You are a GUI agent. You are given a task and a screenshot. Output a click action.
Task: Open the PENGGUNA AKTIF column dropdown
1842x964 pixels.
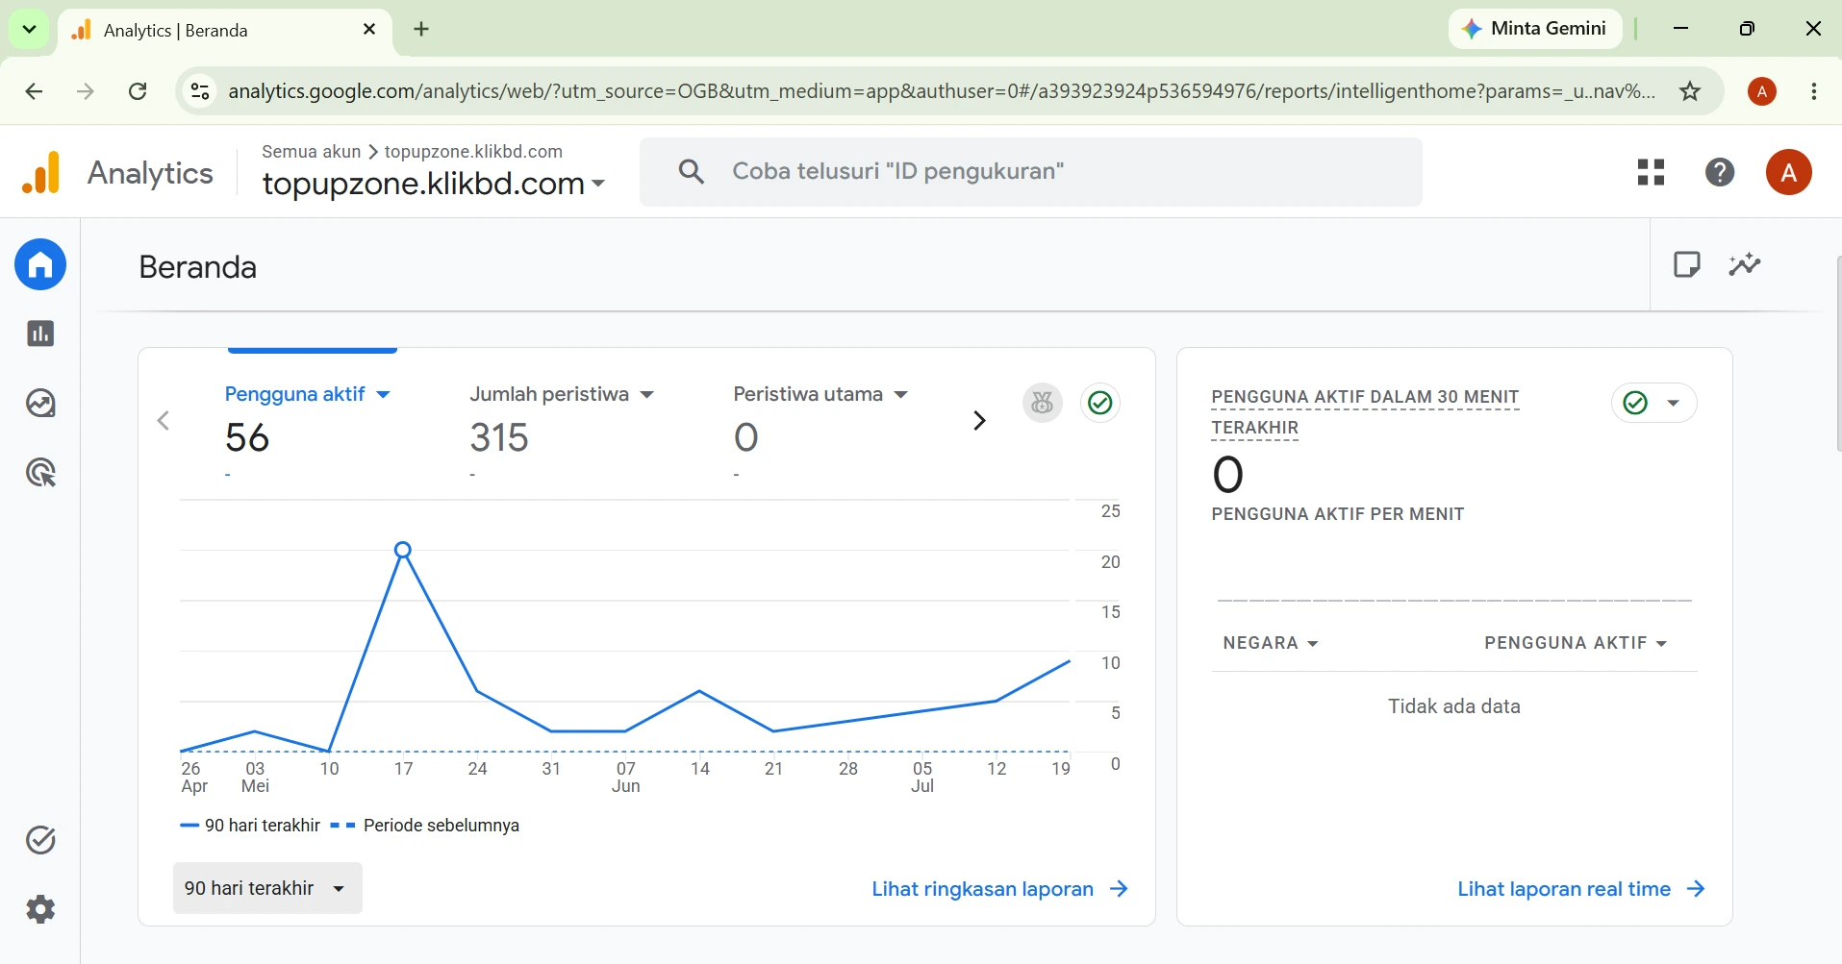click(1576, 643)
